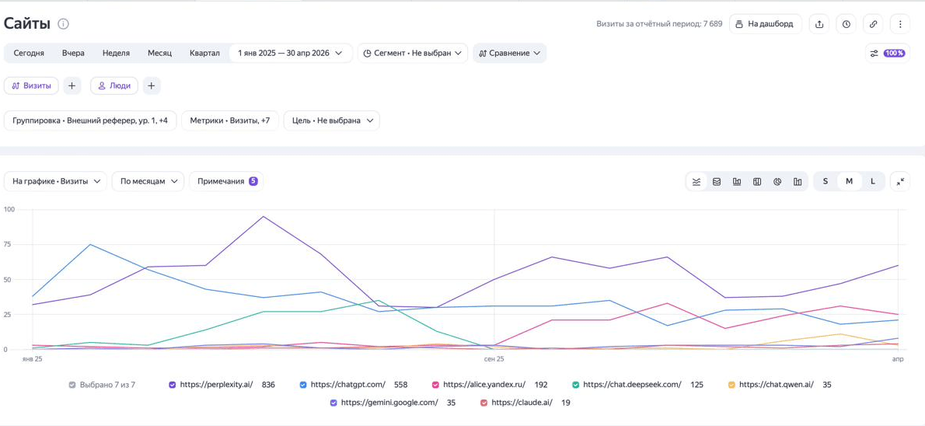Select the Сегодня period tab
Viewport: 925px width, 426px height.
pos(29,53)
